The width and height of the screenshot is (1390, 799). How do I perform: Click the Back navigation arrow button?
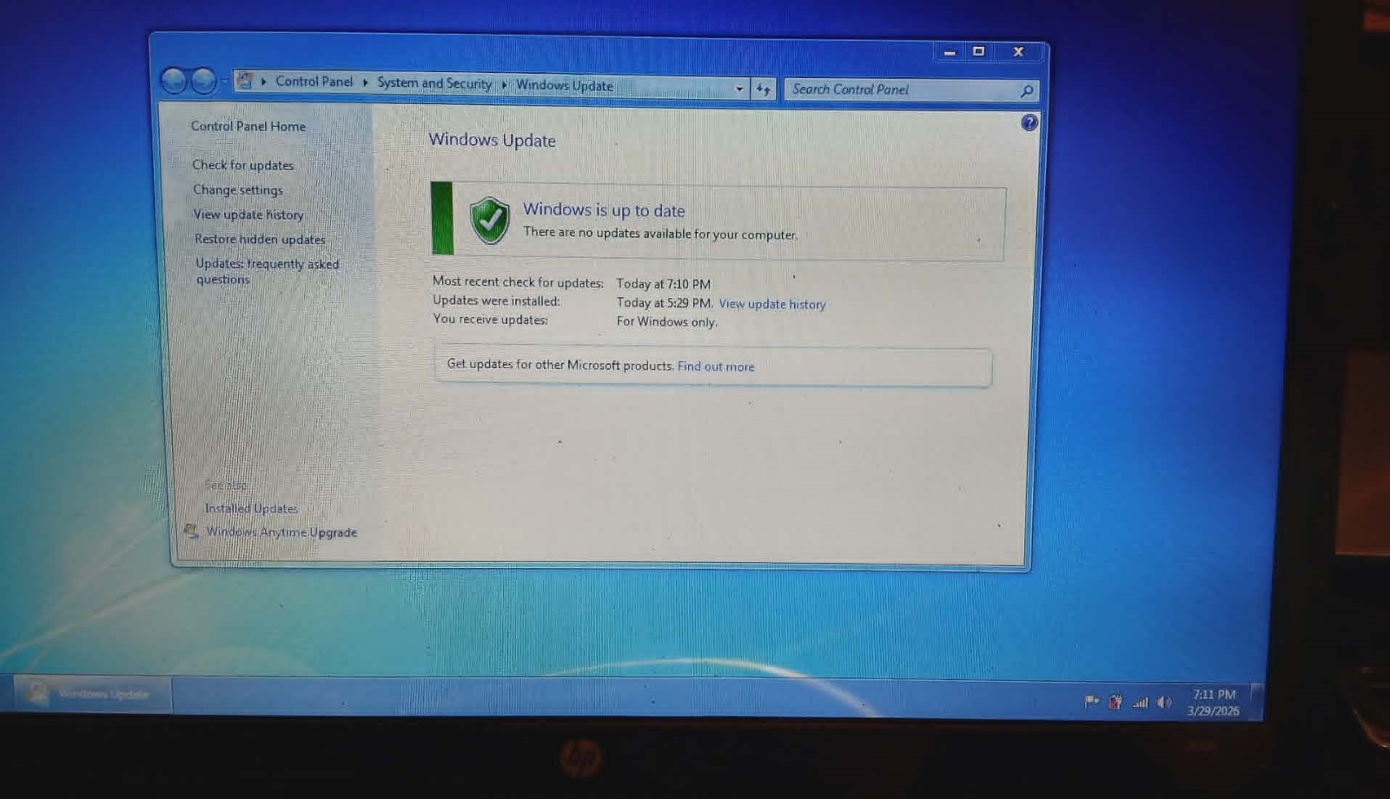point(174,81)
